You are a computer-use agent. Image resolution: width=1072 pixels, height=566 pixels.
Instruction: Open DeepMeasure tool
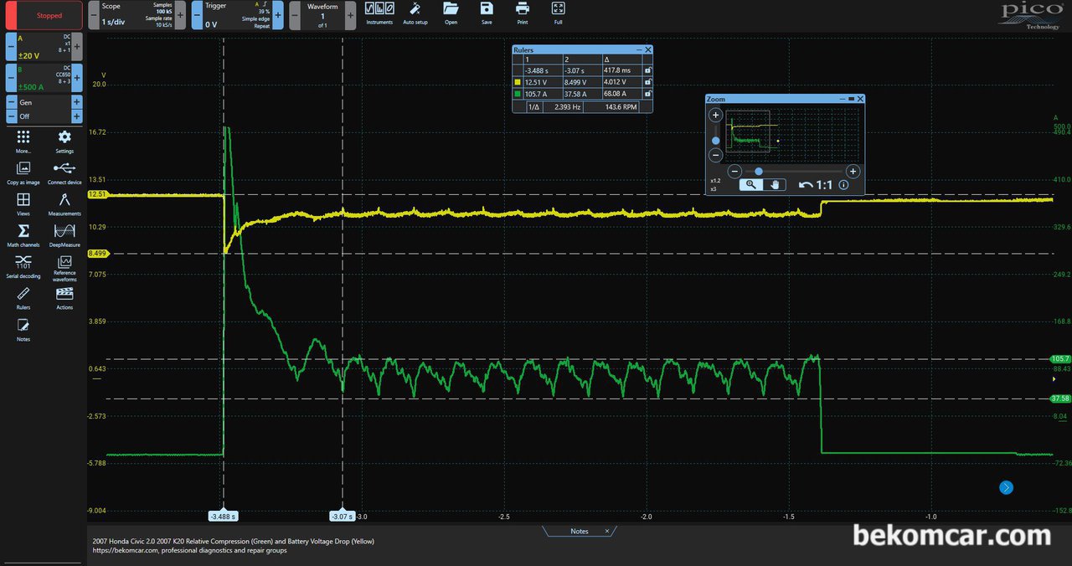64,235
